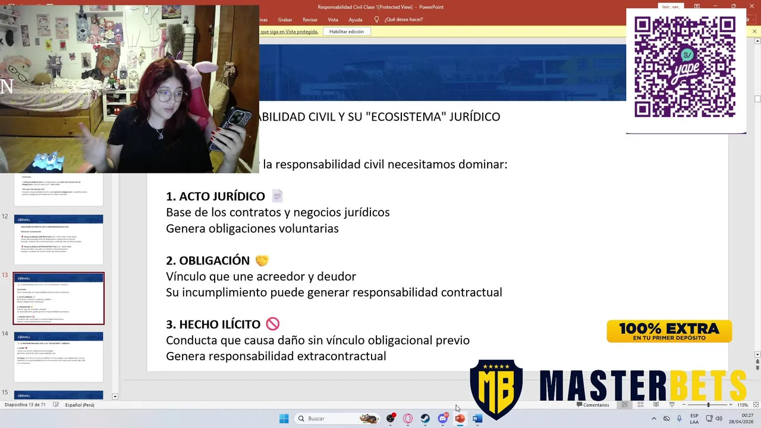Click text Genera obligaciones voluntarias
The width and height of the screenshot is (761, 428).
pos(252,228)
